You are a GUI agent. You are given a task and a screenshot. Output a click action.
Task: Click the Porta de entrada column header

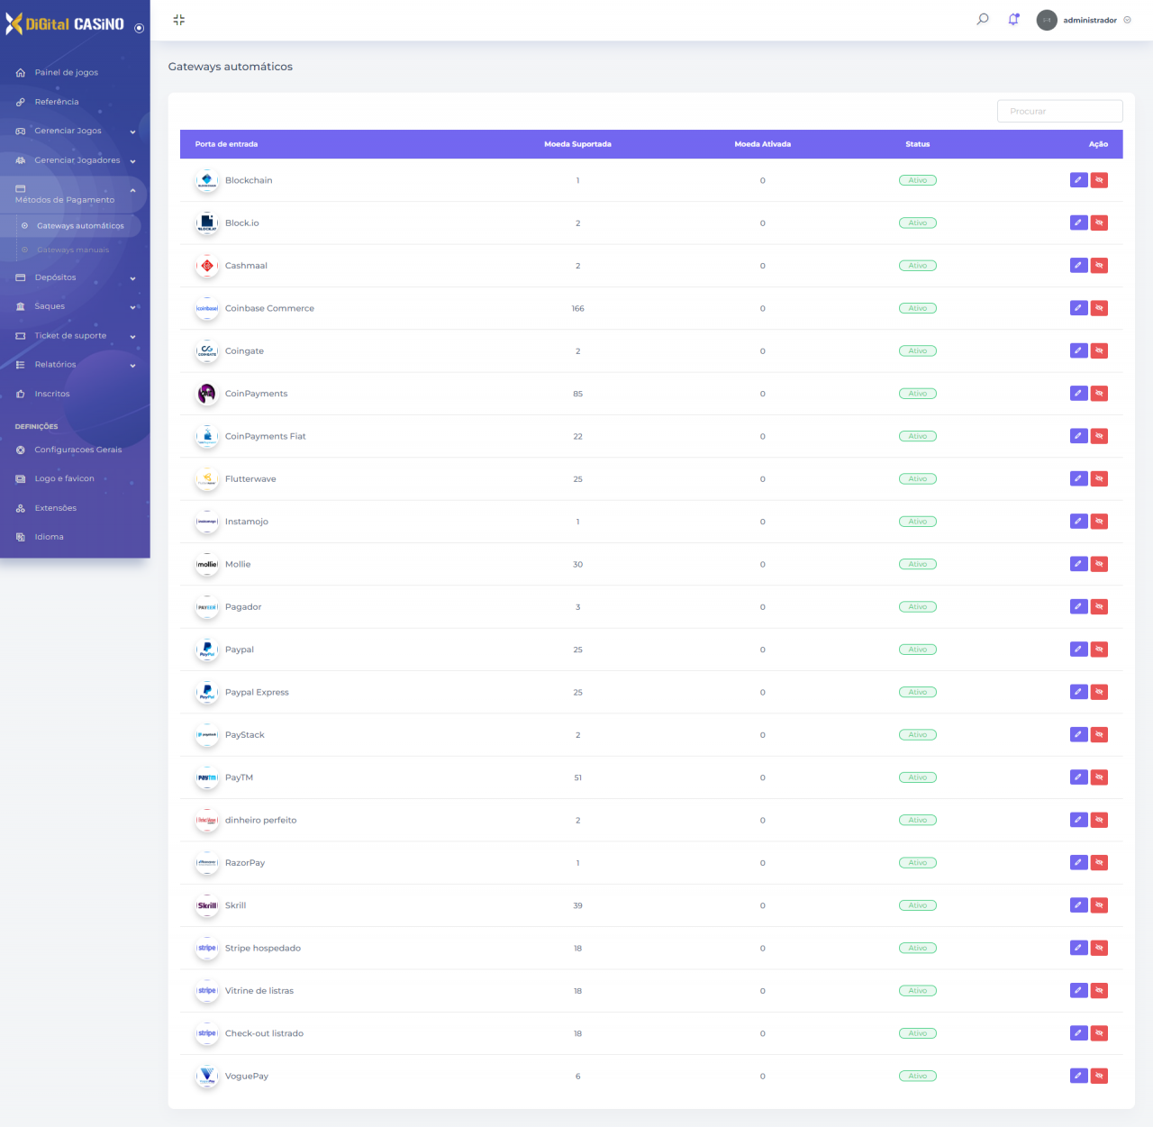(x=226, y=144)
